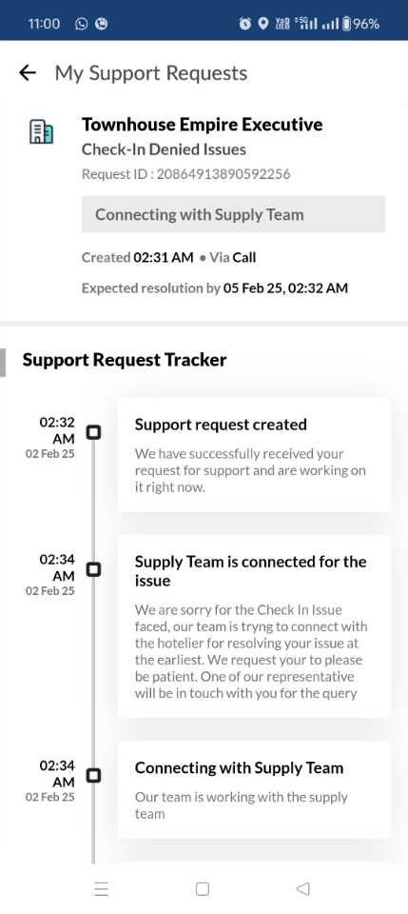Tap the triangle back navigation button

click(302, 888)
